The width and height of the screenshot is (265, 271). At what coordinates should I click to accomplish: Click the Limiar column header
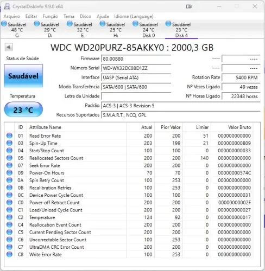pyautogui.click(x=197, y=127)
